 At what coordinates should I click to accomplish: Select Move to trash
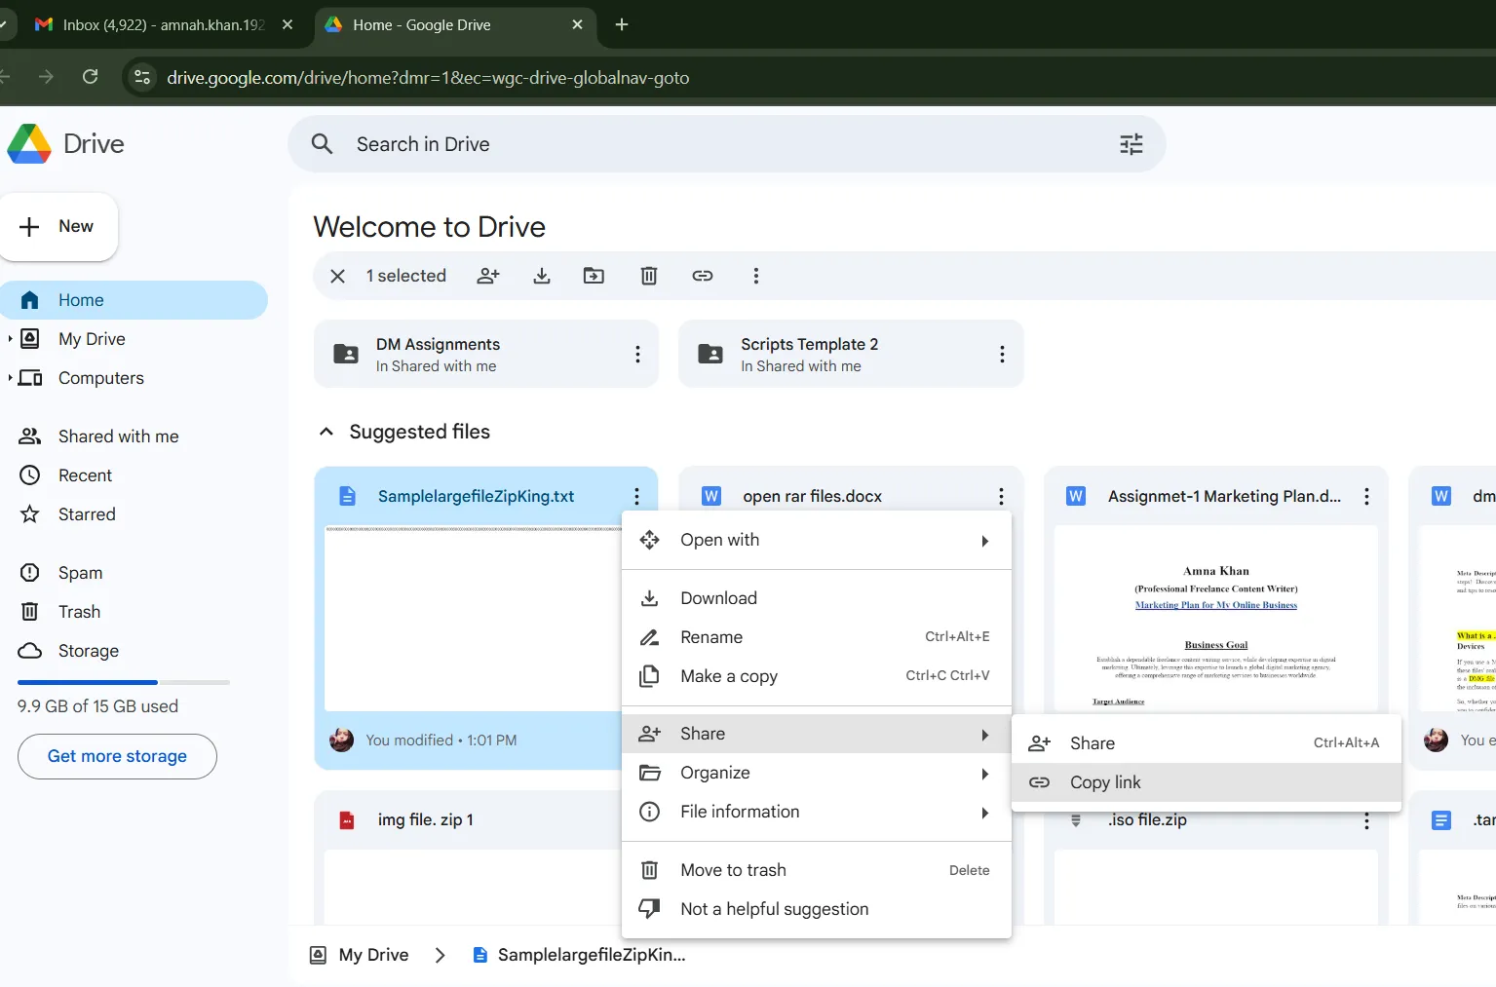pos(817,870)
